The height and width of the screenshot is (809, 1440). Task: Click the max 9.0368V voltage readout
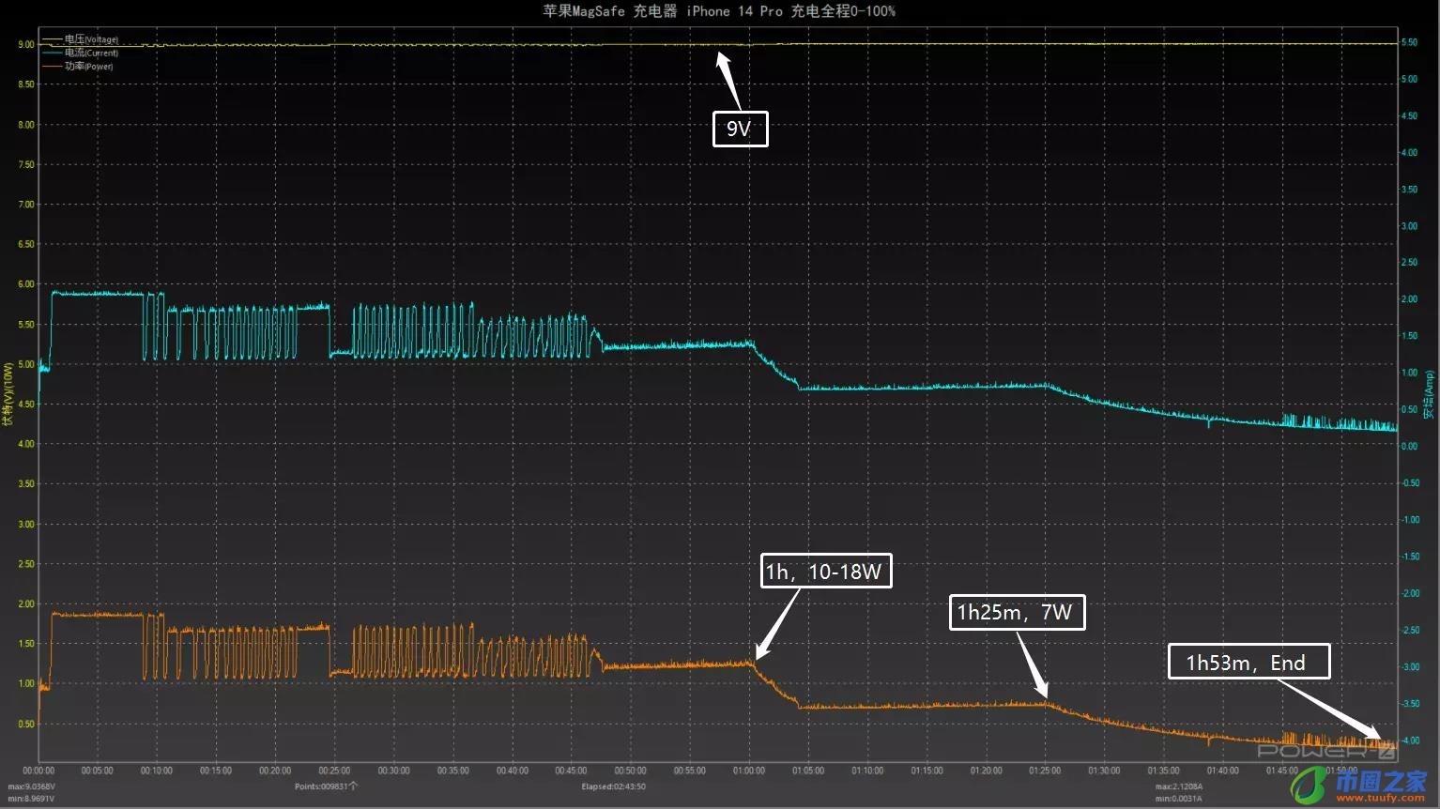tap(32, 786)
